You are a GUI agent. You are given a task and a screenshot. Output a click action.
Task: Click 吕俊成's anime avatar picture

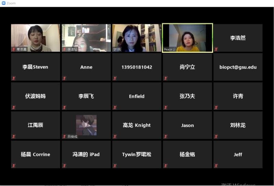(x=86, y=125)
